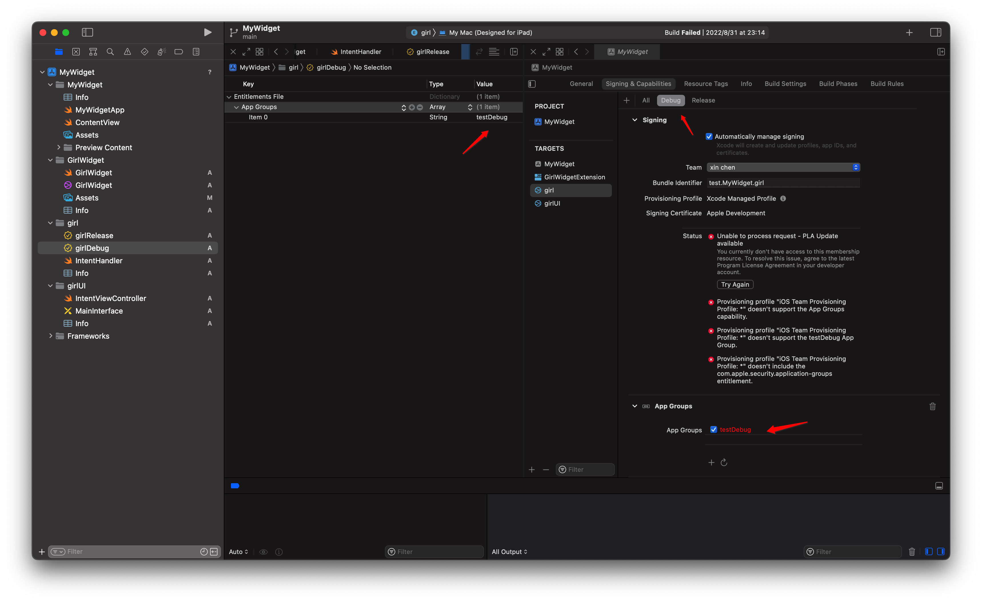
Task: Select the GirlWidgetExtension target
Action: point(570,177)
